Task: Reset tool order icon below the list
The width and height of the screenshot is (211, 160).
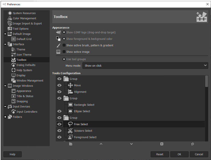Action: (x=193, y=144)
